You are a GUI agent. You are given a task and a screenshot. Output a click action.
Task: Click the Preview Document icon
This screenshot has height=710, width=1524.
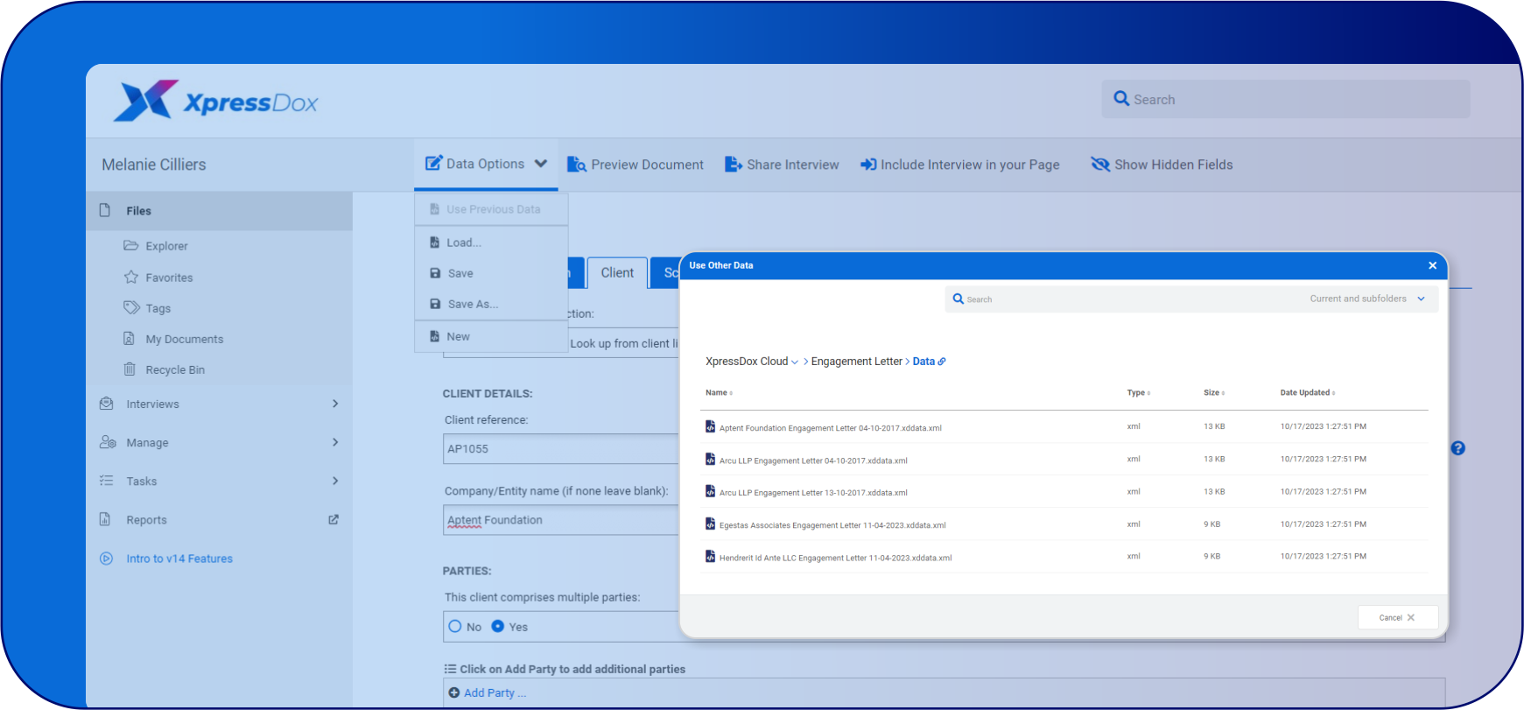coord(576,164)
